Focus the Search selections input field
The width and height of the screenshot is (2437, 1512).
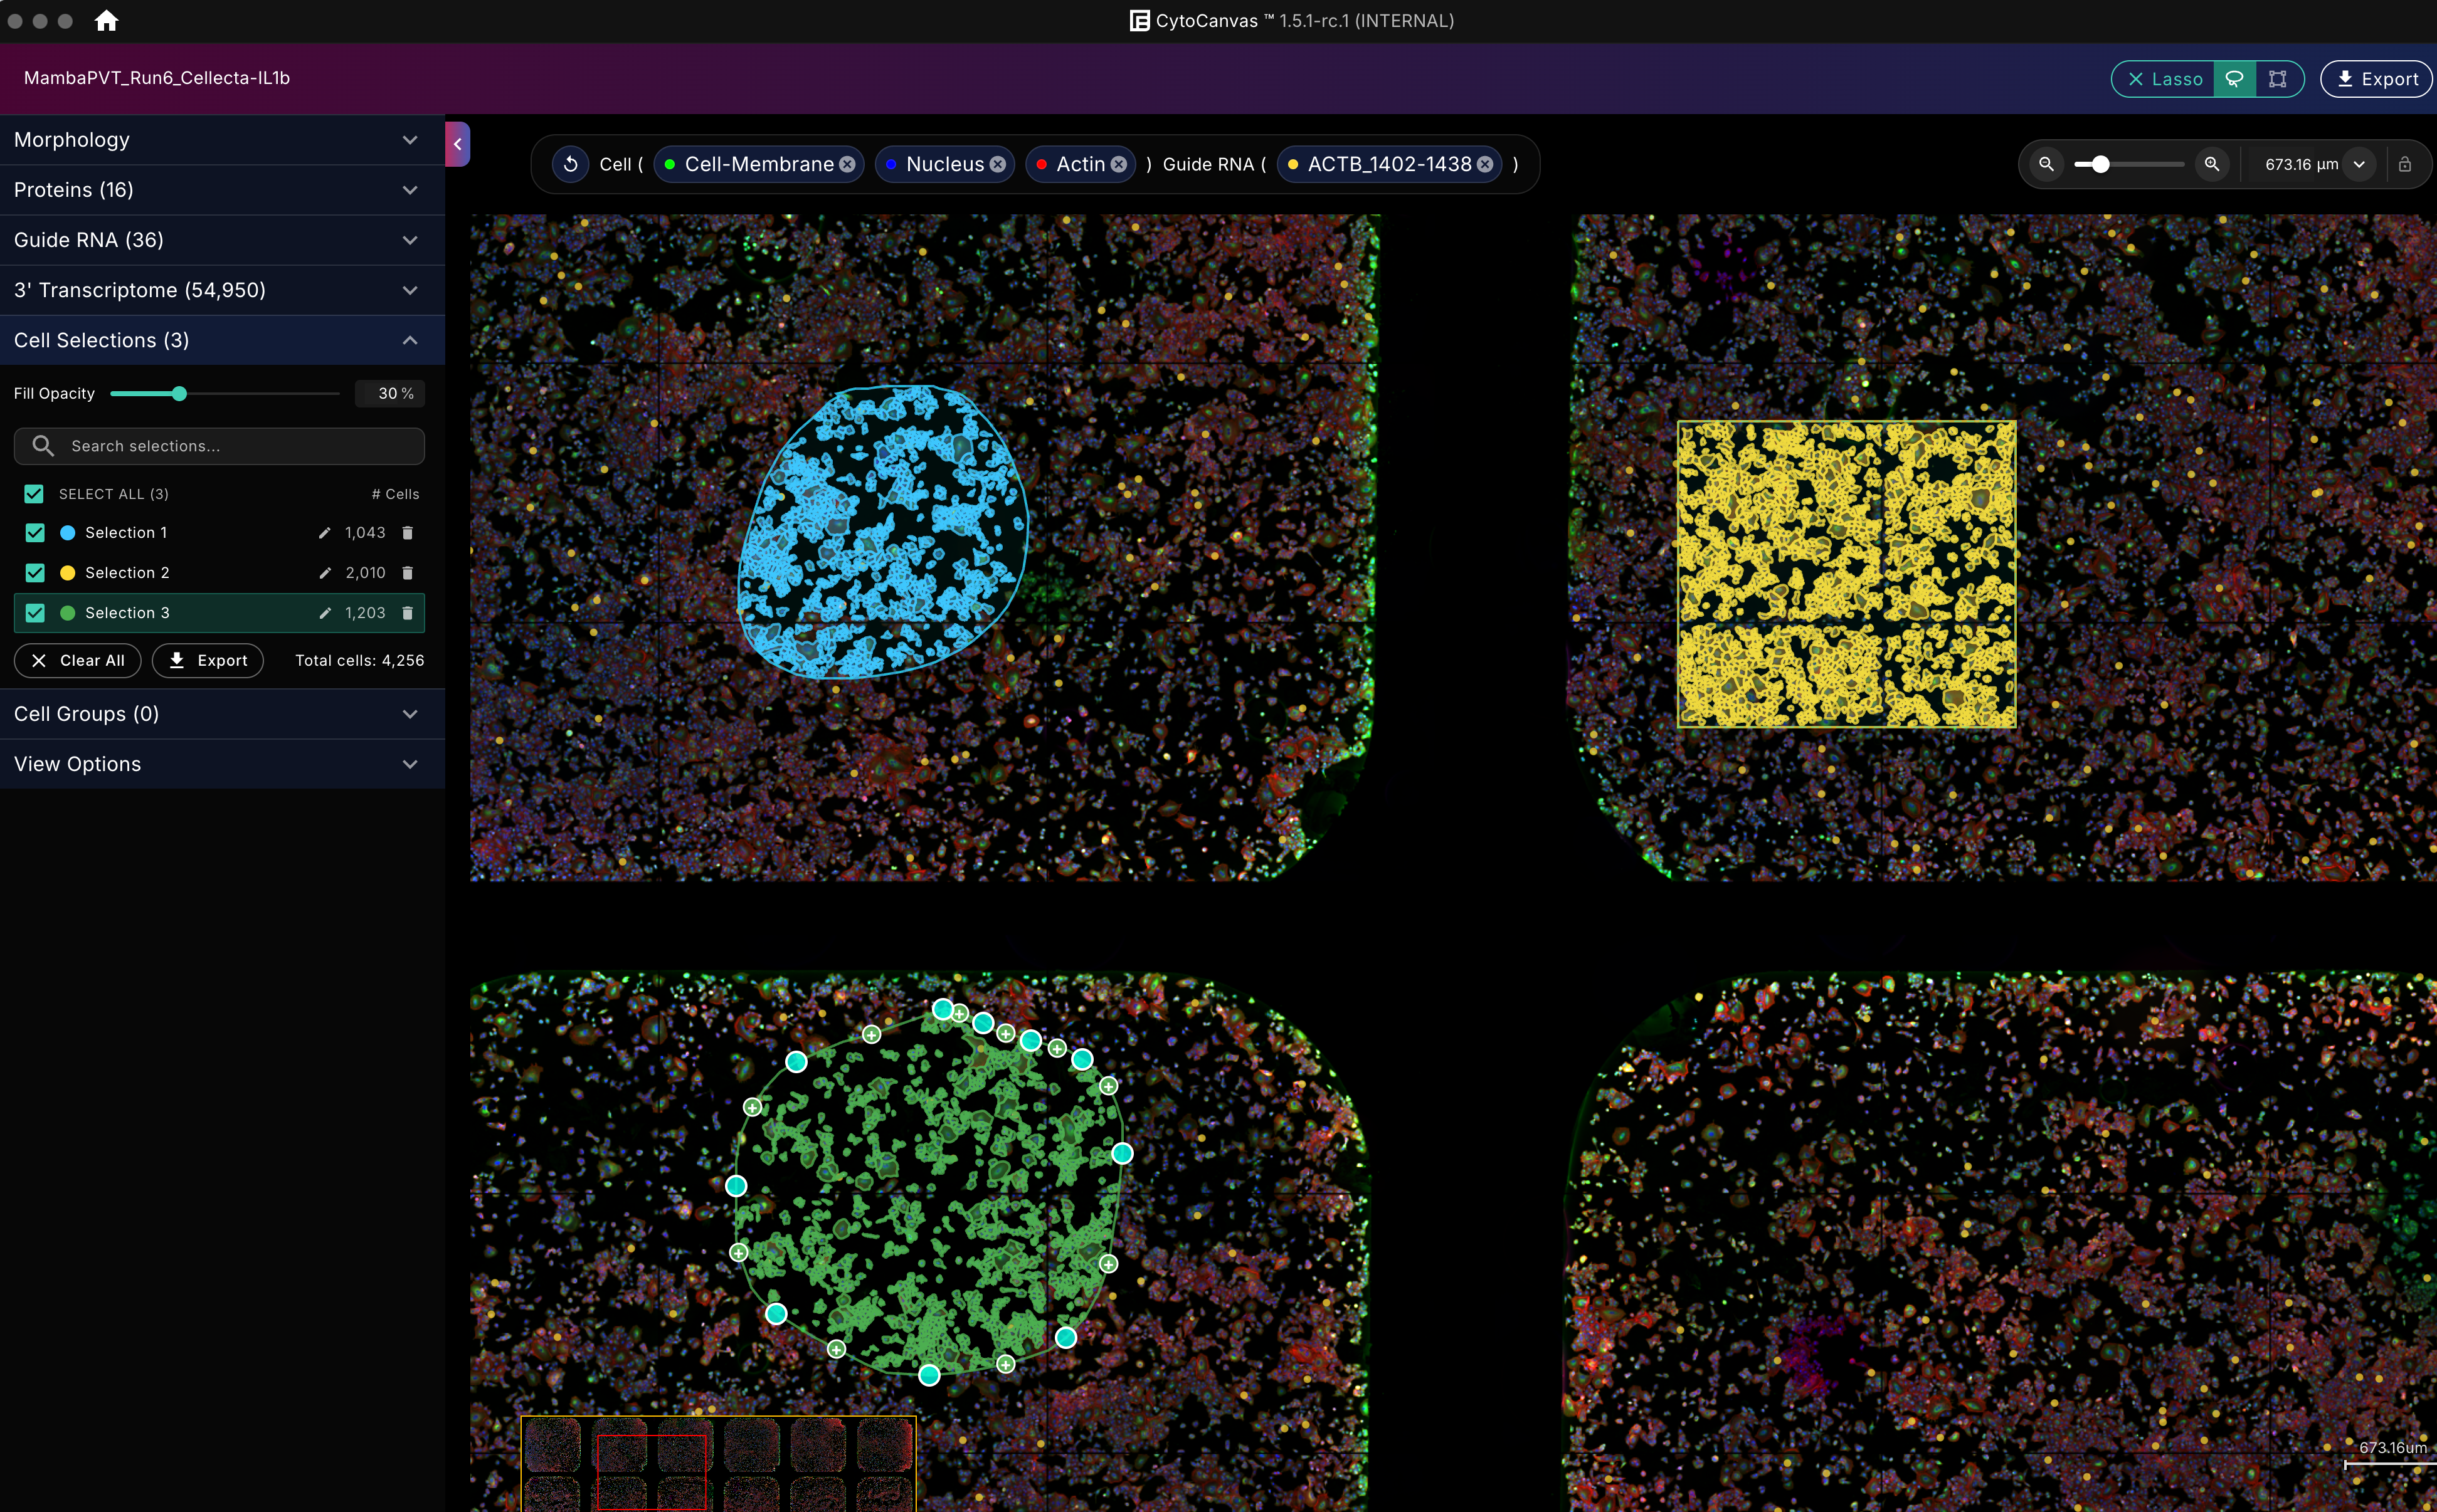[219, 446]
